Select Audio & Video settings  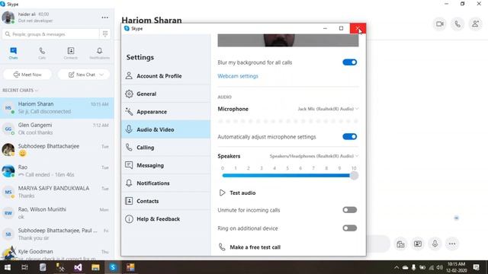coord(166,129)
